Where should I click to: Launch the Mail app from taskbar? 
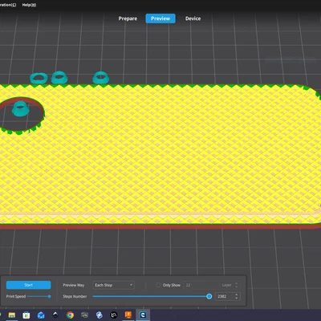pyautogui.click(x=41, y=315)
